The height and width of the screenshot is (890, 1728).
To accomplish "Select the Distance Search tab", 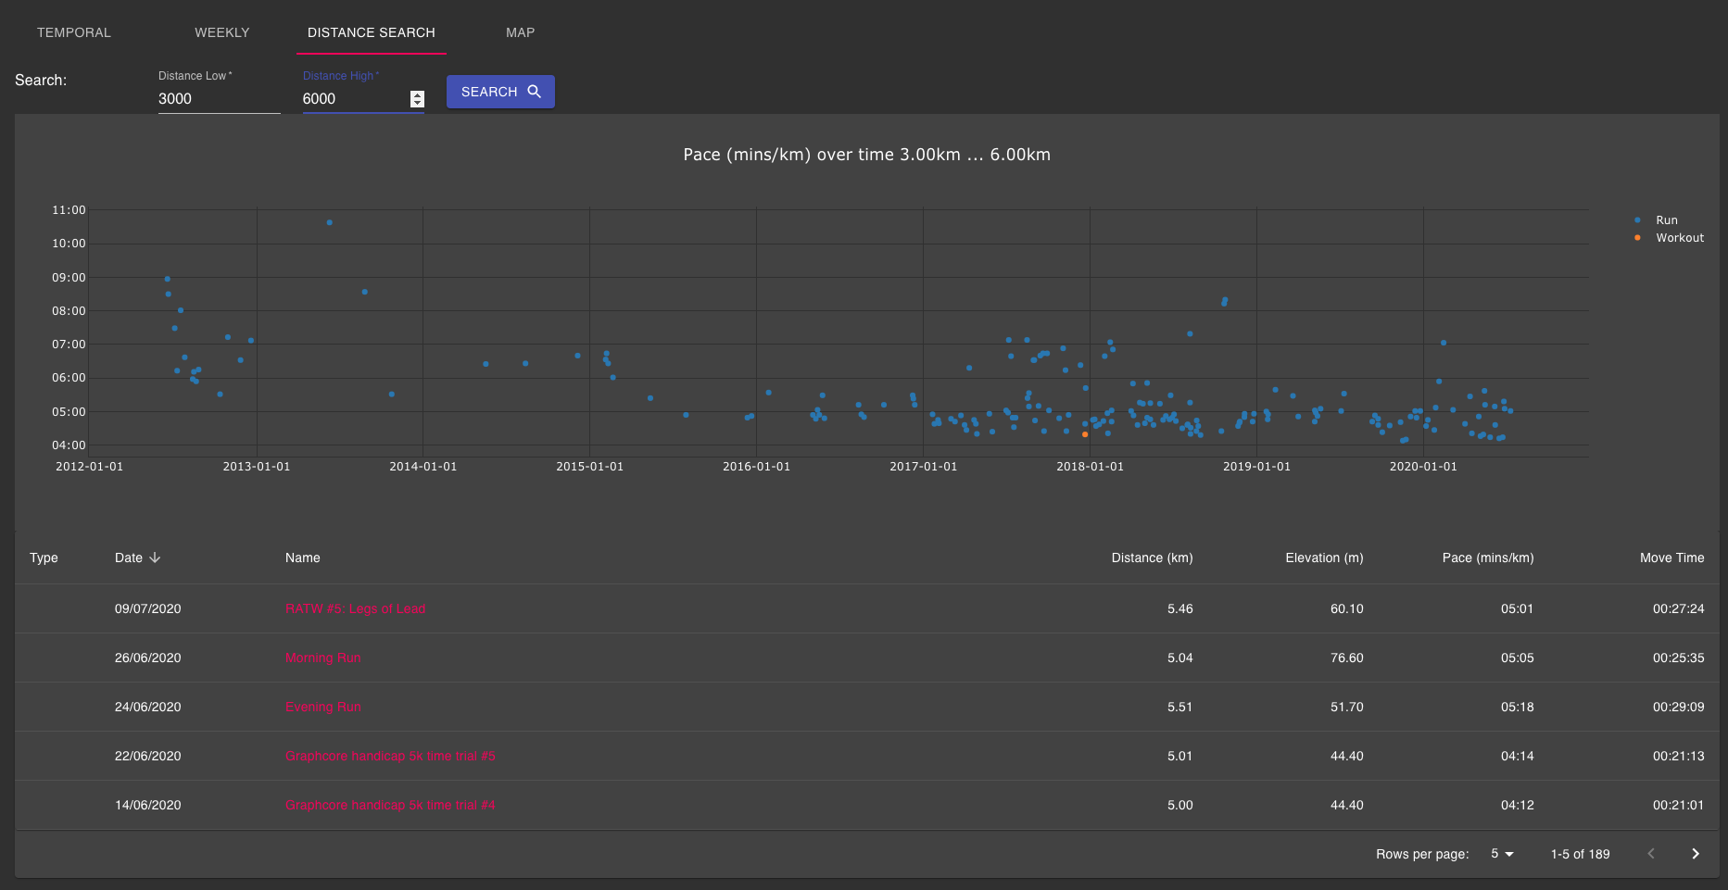I will pos(371,32).
